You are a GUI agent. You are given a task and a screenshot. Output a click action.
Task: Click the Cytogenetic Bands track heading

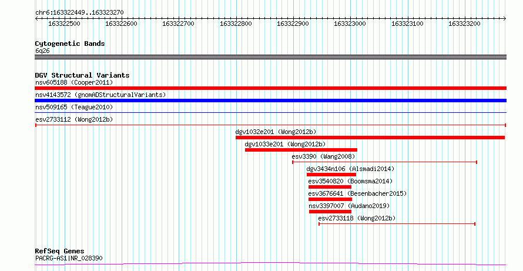tap(70, 44)
